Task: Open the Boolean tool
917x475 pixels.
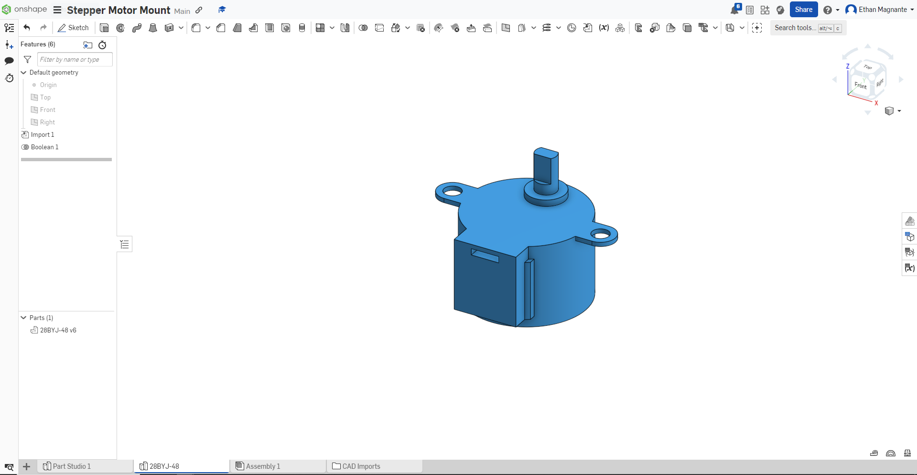Action: click(363, 28)
